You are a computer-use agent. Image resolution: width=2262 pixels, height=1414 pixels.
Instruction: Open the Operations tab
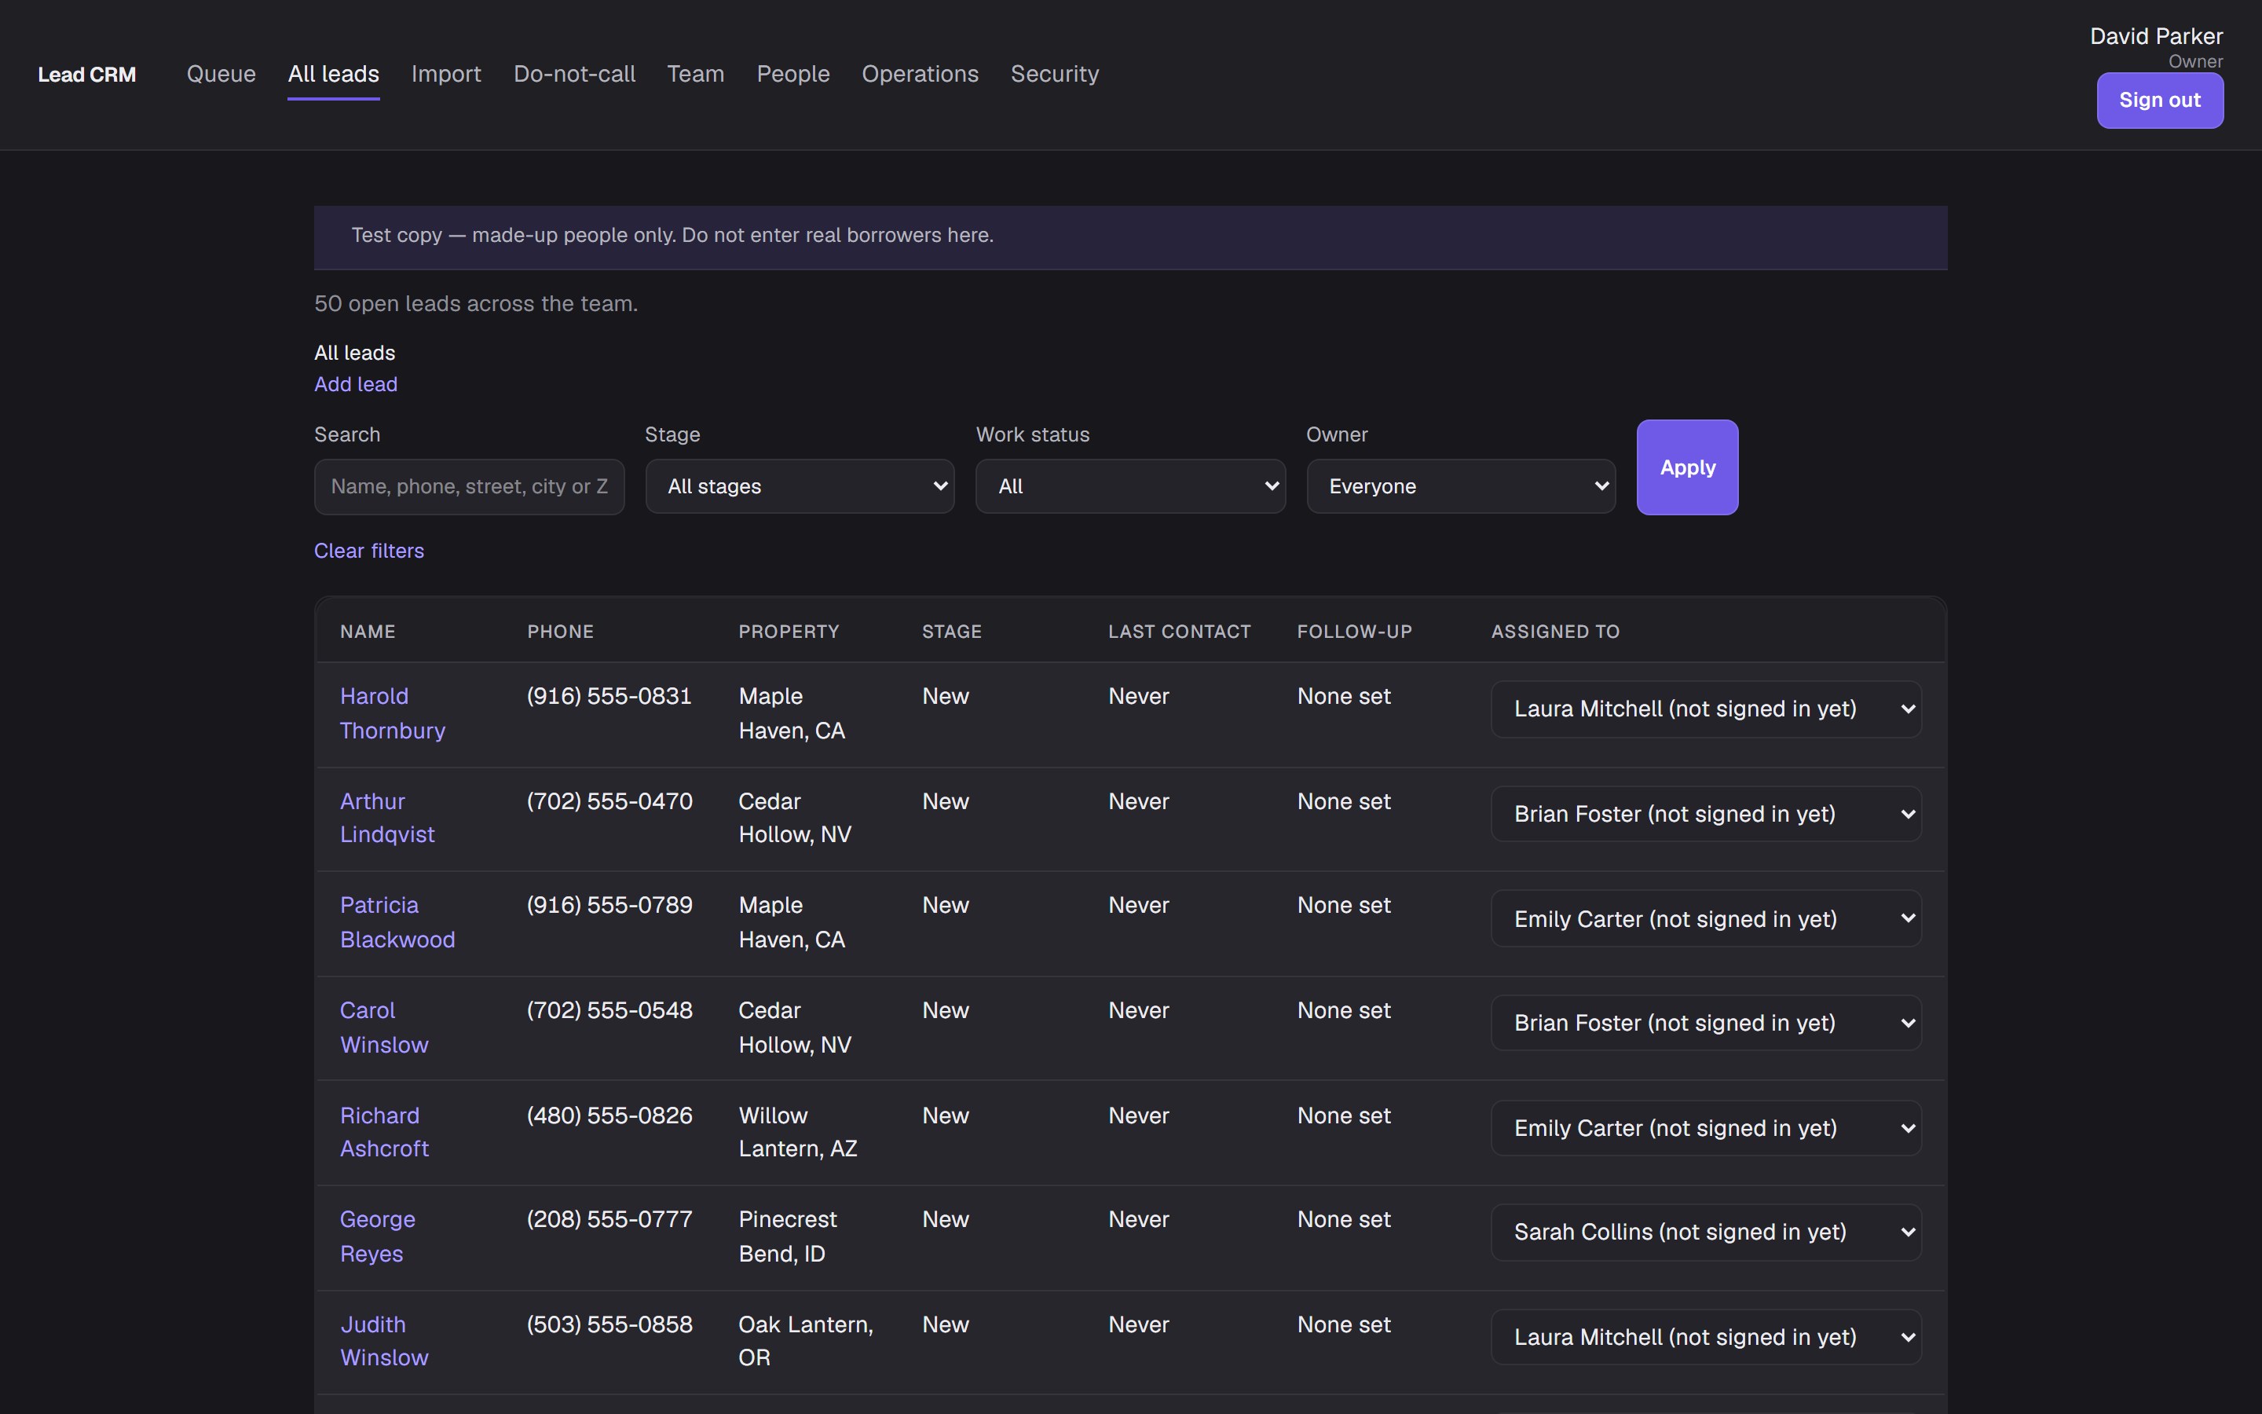coord(920,74)
